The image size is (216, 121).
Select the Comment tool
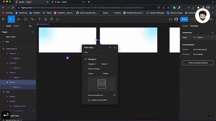(x=57, y=19)
